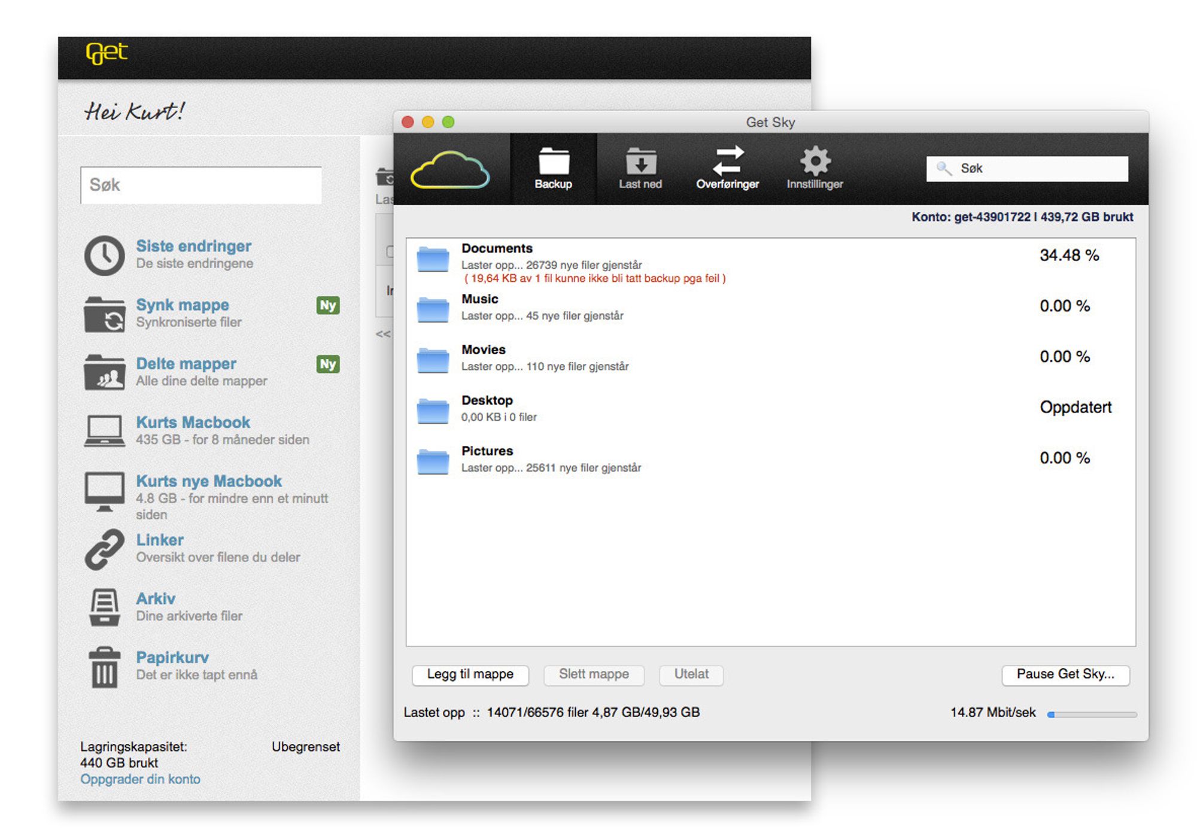Click the Kurts nye Macbook monitor icon
Viewport: 1197px width, 839px height.
105,492
